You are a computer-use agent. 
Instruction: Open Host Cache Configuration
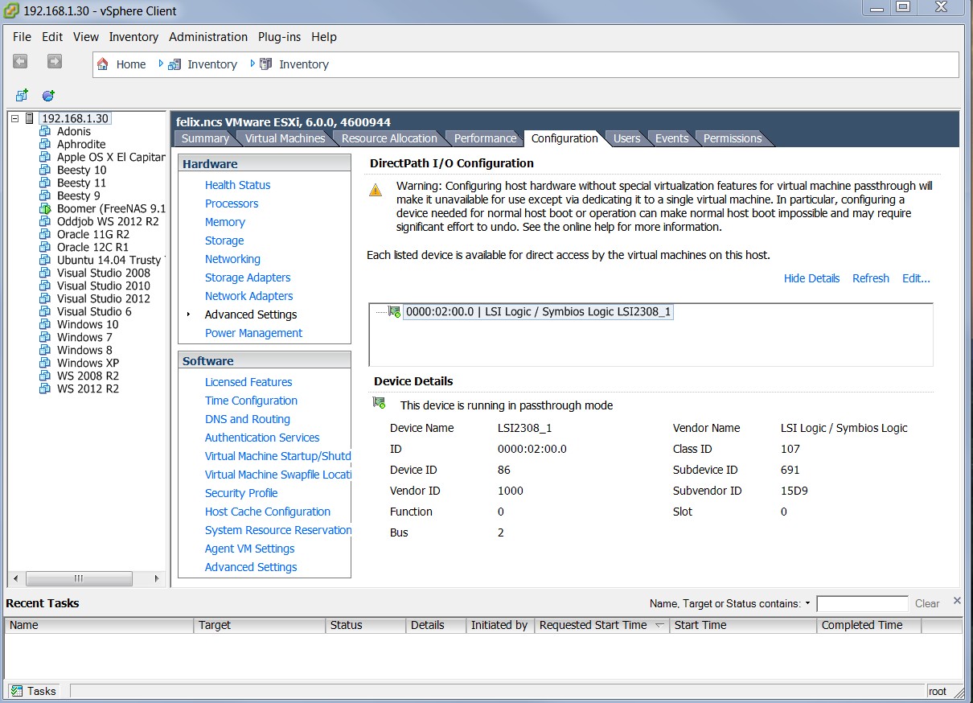pyautogui.click(x=268, y=512)
